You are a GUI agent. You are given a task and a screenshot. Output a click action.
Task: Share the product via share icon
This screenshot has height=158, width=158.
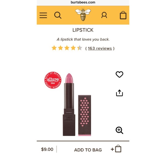point(119,93)
